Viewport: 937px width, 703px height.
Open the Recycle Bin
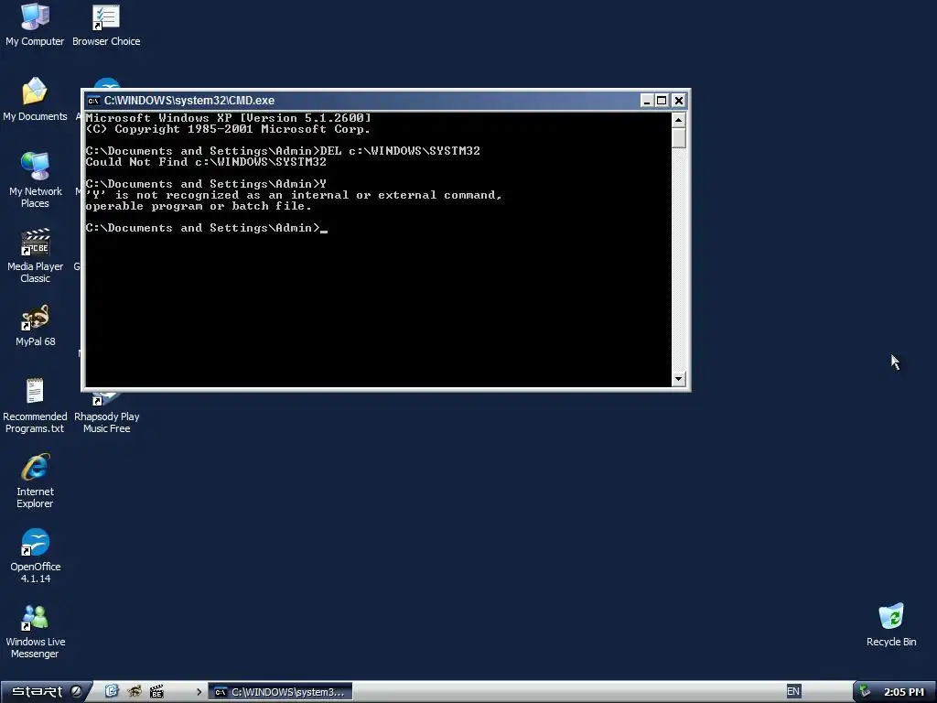point(891,625)
